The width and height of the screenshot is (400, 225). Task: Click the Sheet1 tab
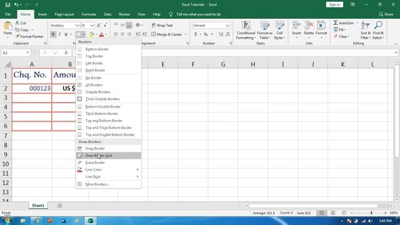38,206
